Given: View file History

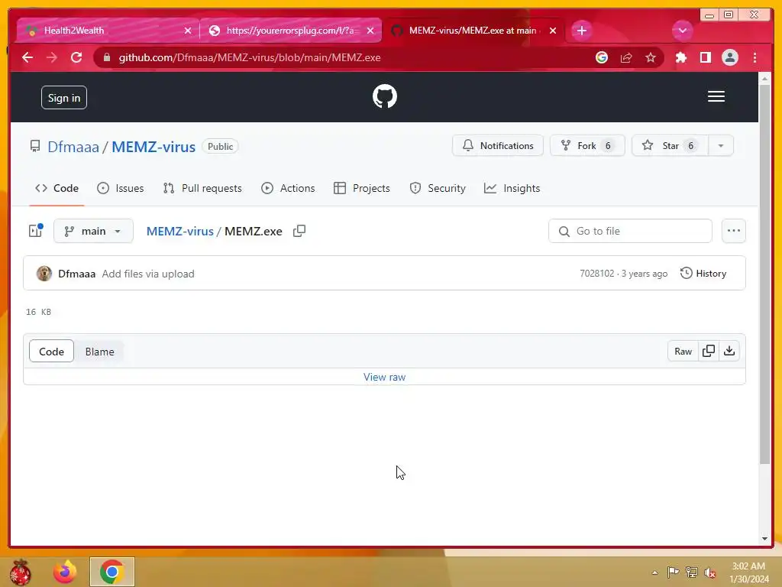Looking at the screenshot, I should point(703,274).
